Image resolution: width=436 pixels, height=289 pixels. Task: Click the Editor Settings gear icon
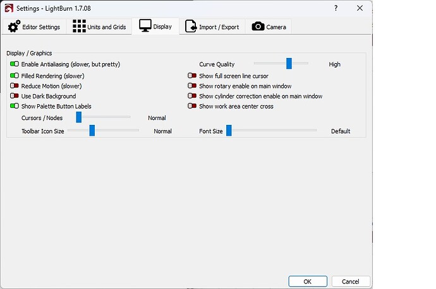coord(14,27)
